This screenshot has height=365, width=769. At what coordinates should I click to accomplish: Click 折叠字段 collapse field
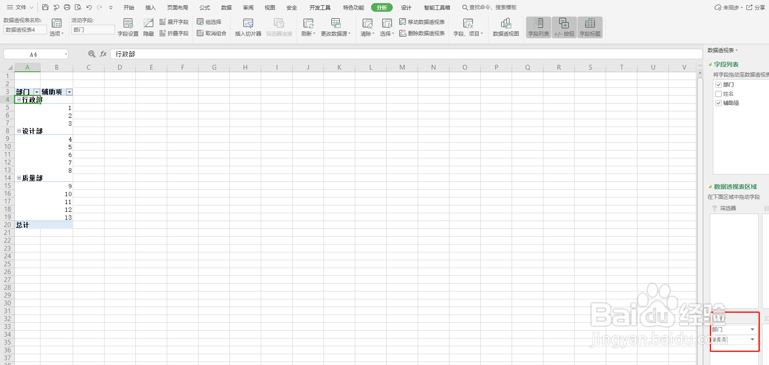tap(174, 33)
